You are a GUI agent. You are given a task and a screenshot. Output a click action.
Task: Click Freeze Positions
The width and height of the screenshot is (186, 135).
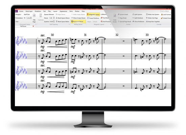[x=93, y=18]
